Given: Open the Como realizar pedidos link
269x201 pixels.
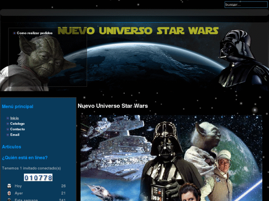Looking at the screenshot, I should pyautogui.click(x=35, y=33).
